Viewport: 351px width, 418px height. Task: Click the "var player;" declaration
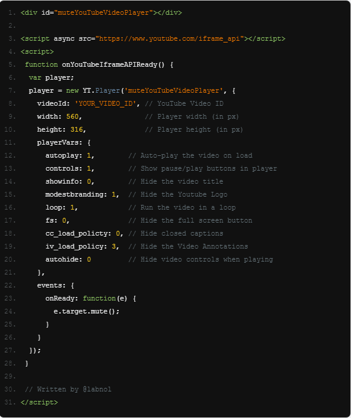click(x=51, y=77)
